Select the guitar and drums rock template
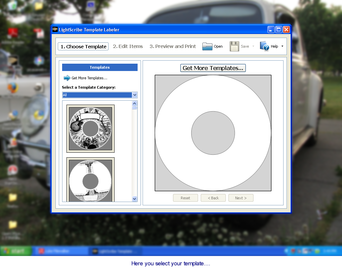The image size is (342, 272). coord(91,129)
